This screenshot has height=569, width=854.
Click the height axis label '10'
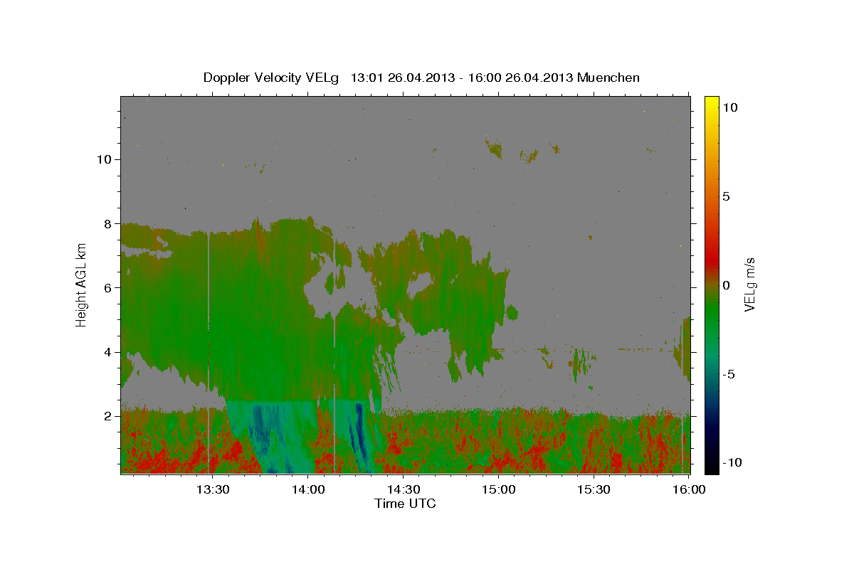pos(104,159)
